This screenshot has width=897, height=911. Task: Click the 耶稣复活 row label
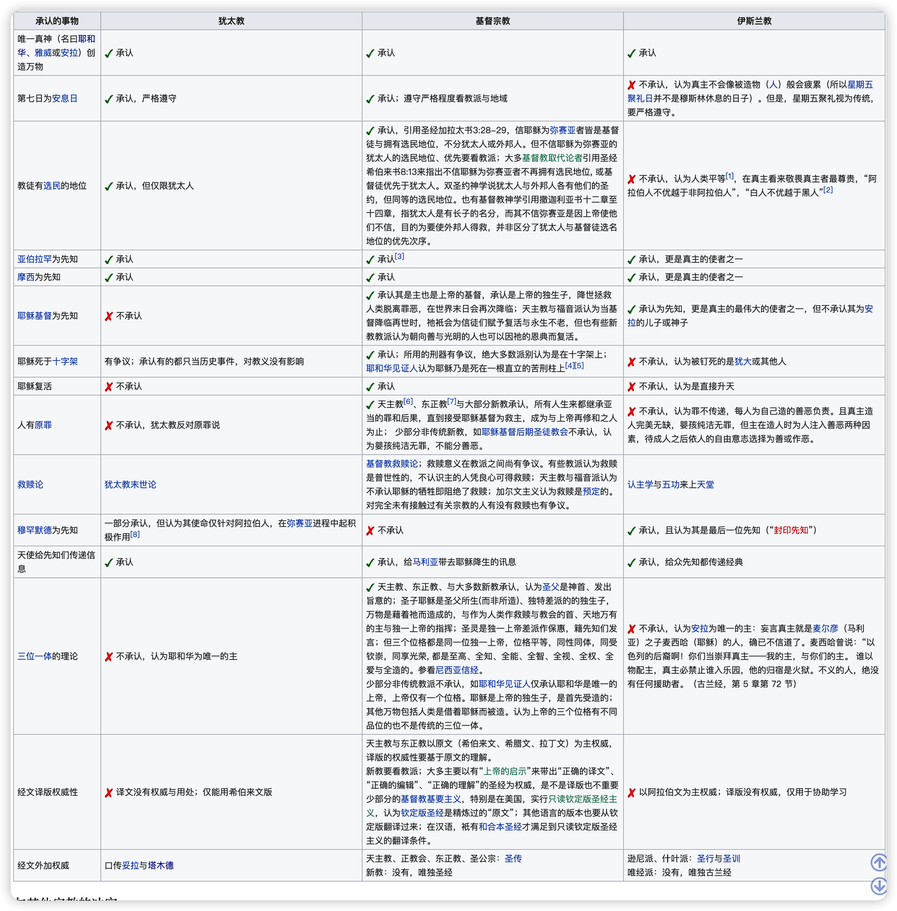pos(35,386)
